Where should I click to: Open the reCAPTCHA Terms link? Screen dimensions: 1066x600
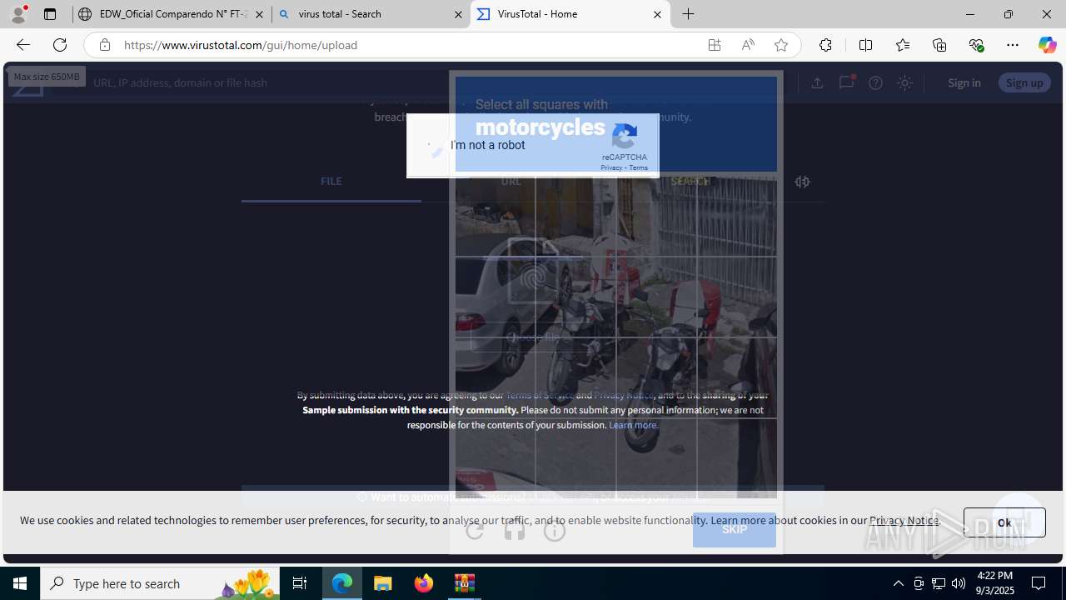[x=639, y=167]
